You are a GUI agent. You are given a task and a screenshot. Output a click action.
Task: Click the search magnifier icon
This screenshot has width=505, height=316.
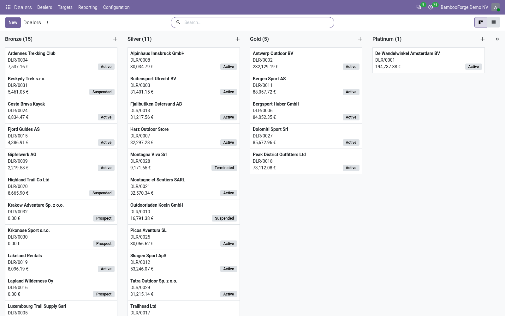point(178,22)
